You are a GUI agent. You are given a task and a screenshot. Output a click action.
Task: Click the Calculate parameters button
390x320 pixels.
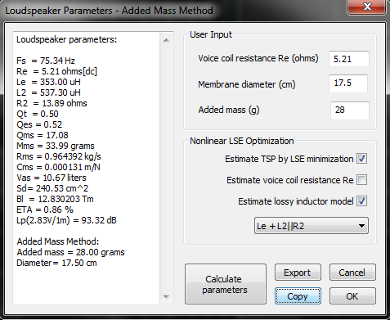226,284
